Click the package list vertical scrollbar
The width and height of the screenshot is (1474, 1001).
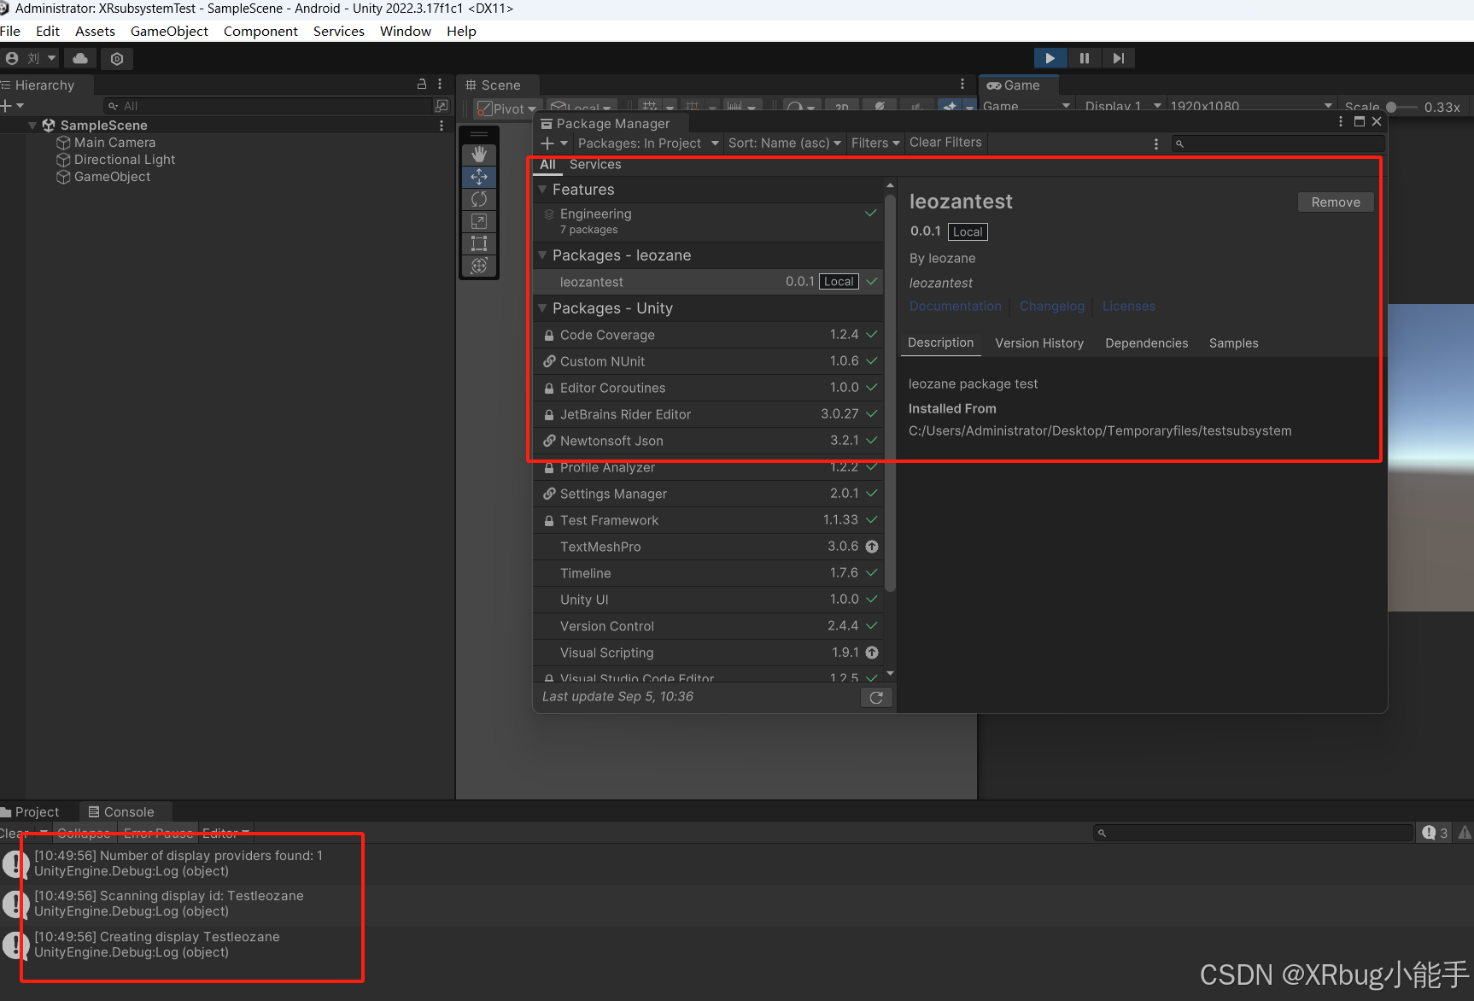890,393
